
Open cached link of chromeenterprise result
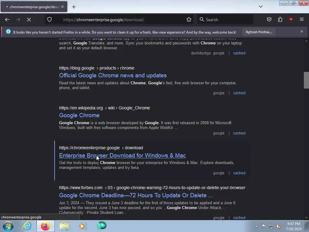click(239, 173)
